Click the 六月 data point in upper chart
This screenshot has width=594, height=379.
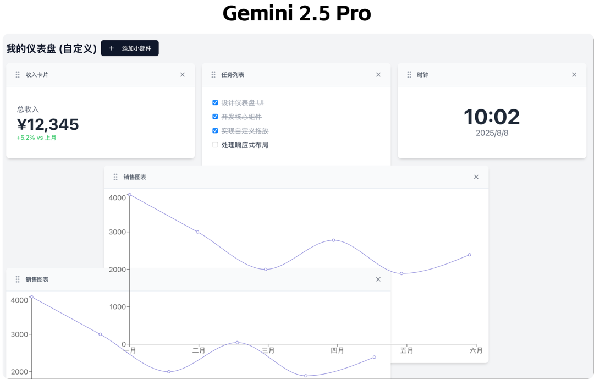pos(469,255)
